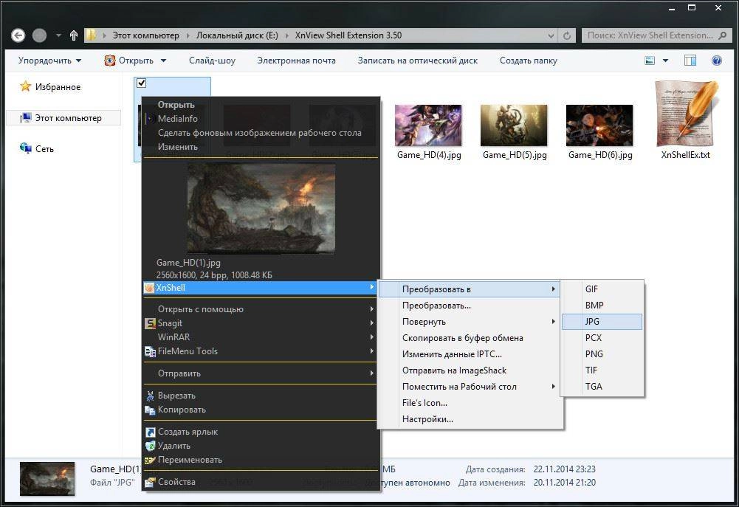Choose Открыть in the context menu
The width and height of the screenshot is (739, 507).
[261, 105]
